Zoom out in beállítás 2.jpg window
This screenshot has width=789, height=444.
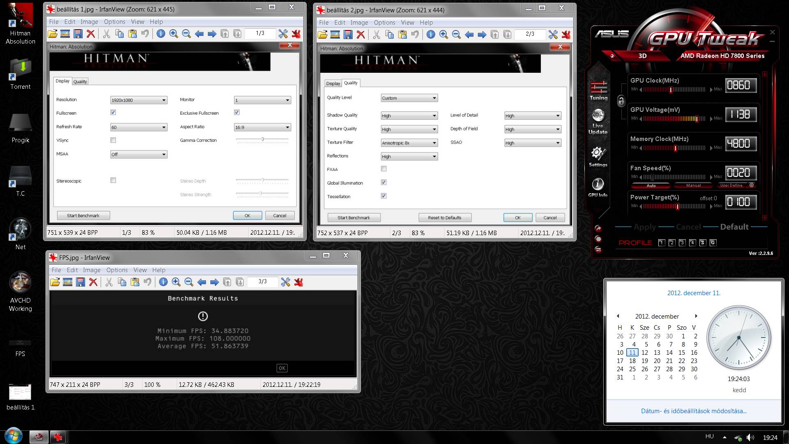tap(456, 35)
